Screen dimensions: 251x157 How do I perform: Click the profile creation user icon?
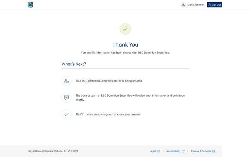click(66, 81)
